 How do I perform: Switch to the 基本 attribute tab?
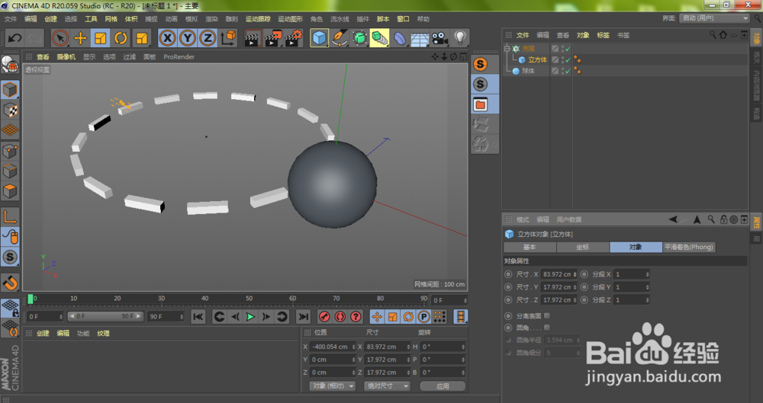pos(530,247)
